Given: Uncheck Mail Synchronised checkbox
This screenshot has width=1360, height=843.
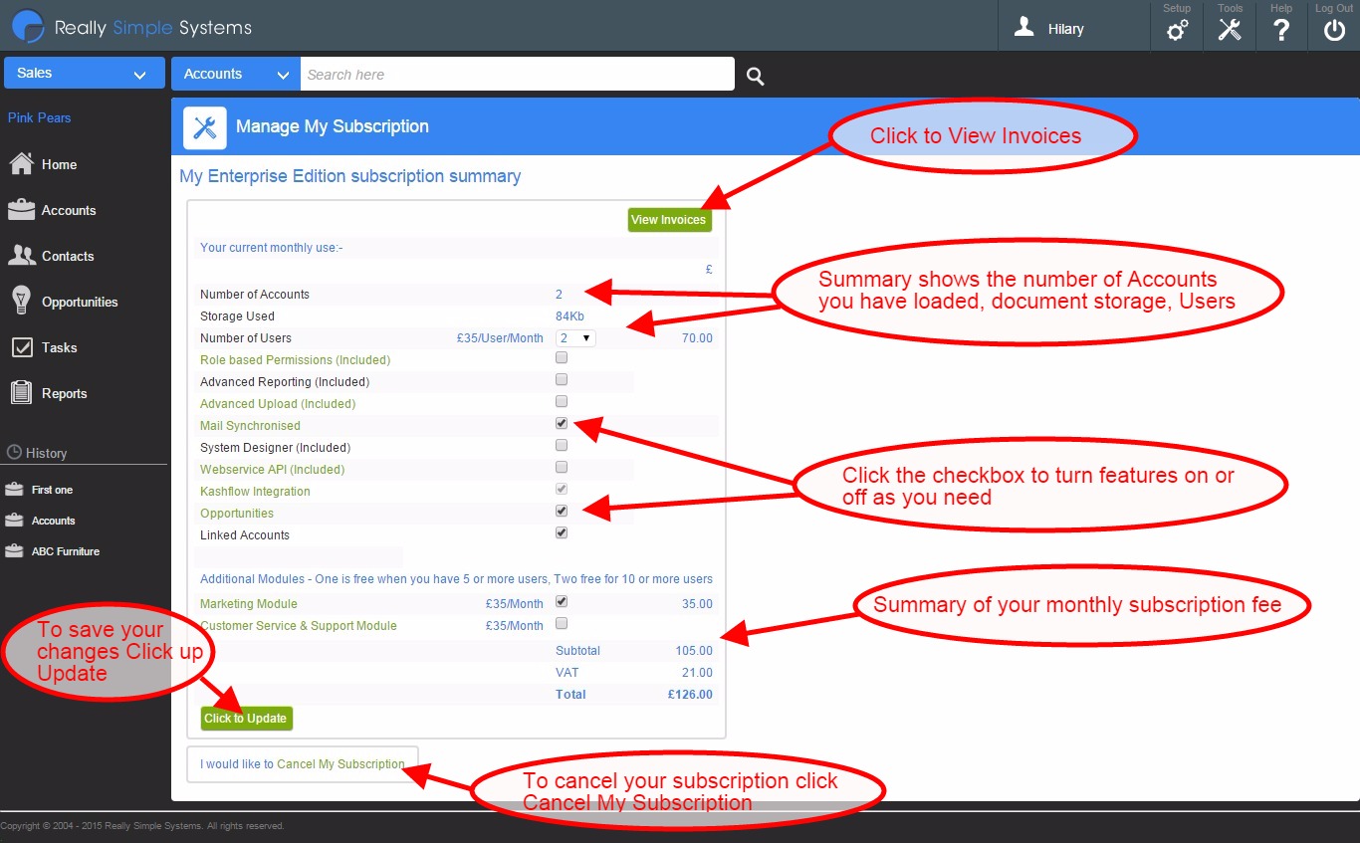Looking at the screenshot, I should coord(562,423).
